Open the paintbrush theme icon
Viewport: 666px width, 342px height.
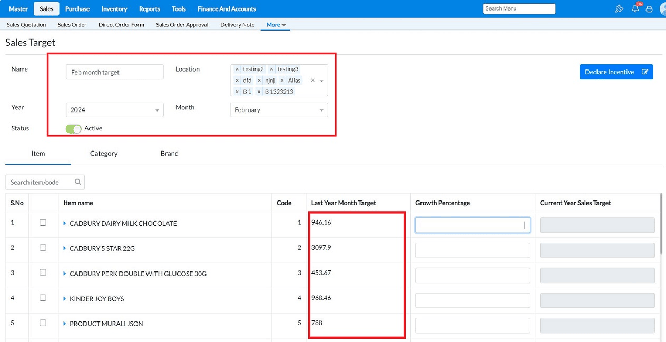point(619,9)
